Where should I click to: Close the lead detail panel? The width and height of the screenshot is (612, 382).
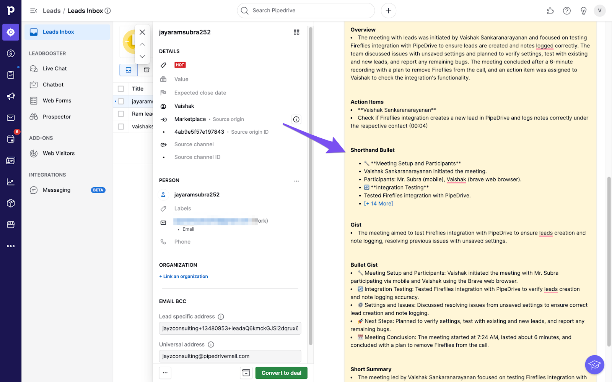[142, 32]
